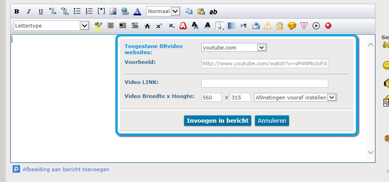
Task: Click the copy icon in toolbar
Action: click(189, 11)
